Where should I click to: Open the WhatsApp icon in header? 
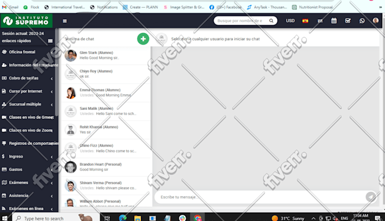pos(362,21)
